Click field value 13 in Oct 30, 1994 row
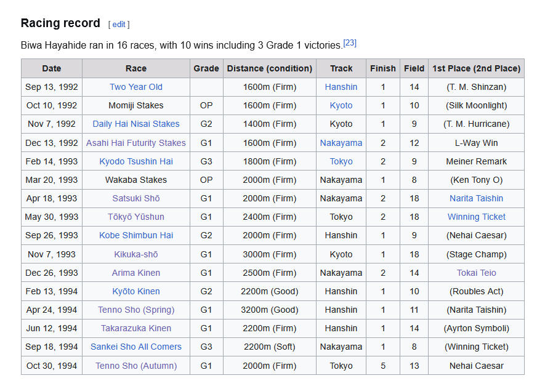The image size is (537, 386). pos(414,366)
